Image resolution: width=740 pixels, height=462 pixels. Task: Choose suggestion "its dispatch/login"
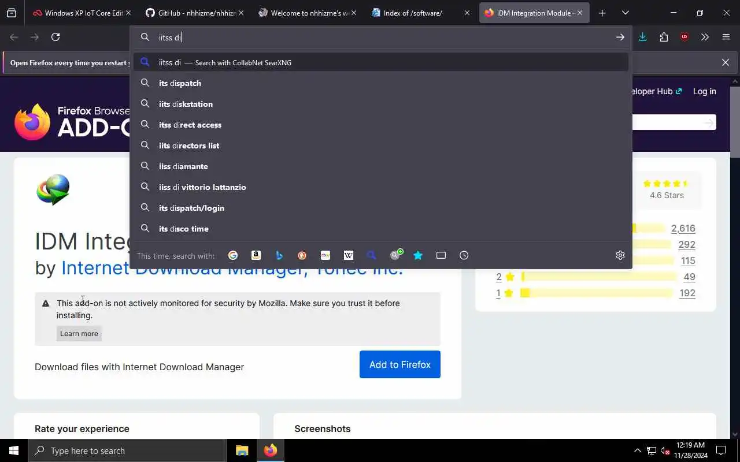tap(381, 208)
